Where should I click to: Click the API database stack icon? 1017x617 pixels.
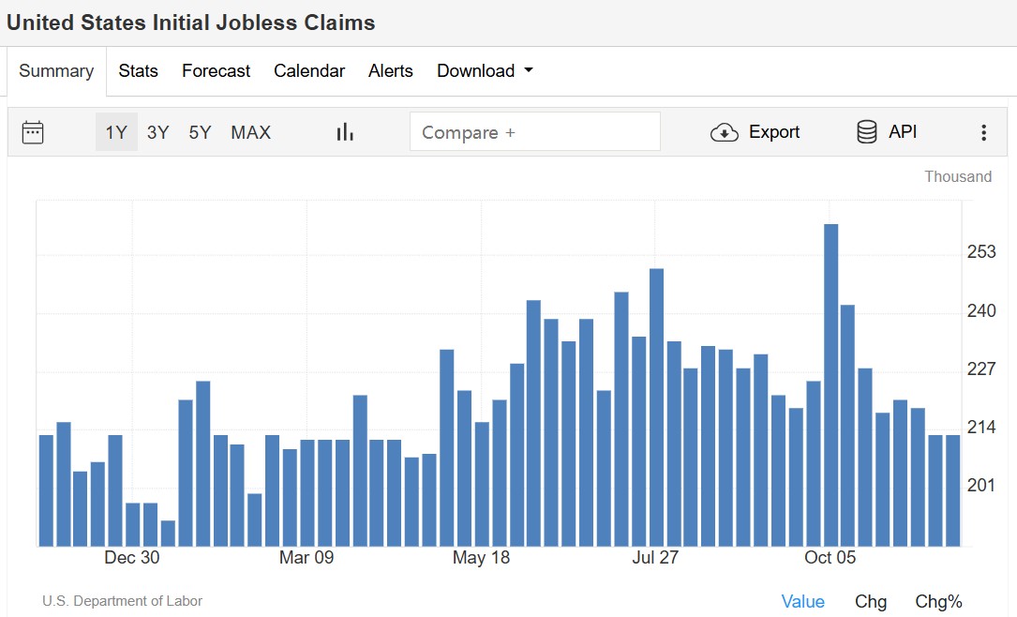point(866,131)
